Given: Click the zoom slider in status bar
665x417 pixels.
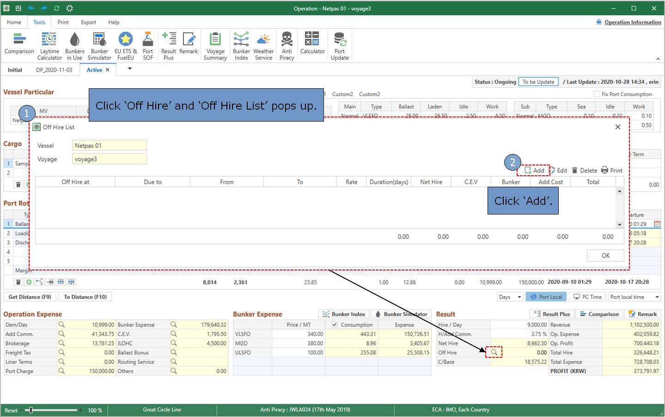Looking at the screenshot, I should [31, 410].
